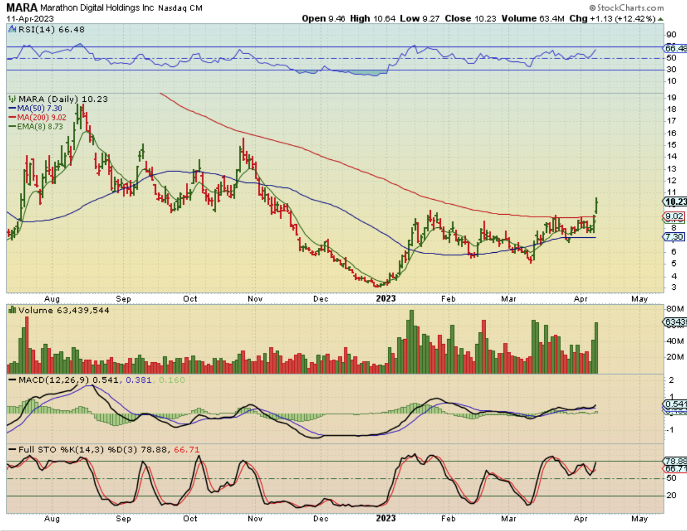Click the High 10.64 value
Screen dimensions: 687x531
(373, 18)
